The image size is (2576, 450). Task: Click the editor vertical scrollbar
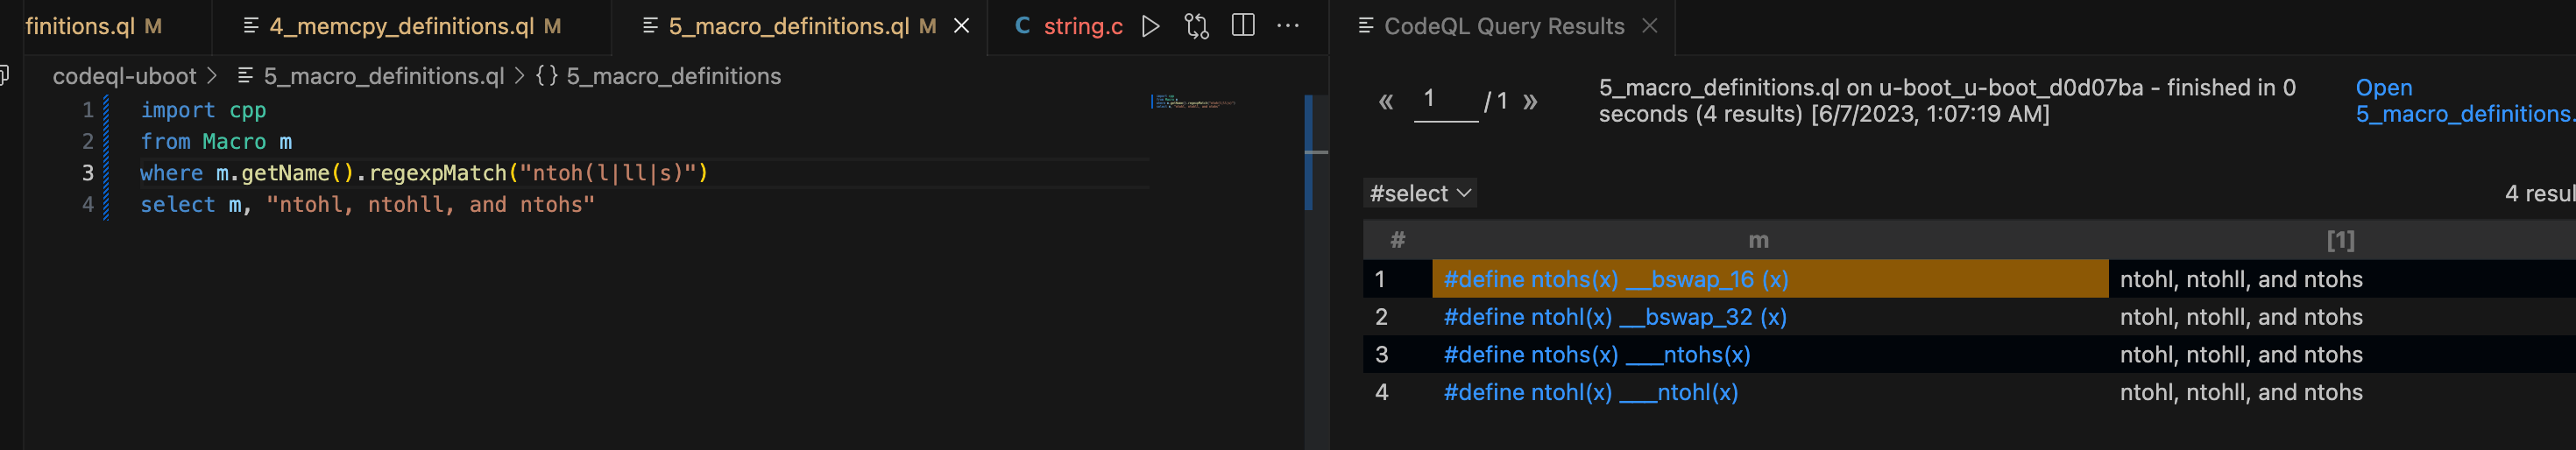point(1316,152)
